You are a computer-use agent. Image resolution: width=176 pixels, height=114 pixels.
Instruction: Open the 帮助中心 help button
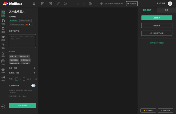pos(148,110)
